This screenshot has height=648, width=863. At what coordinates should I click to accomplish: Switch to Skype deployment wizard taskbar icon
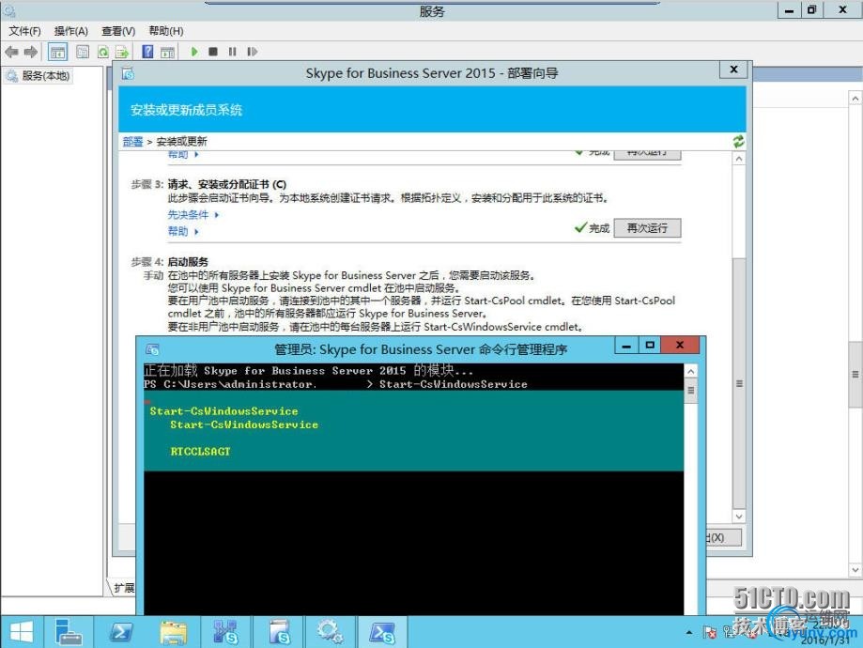point(279,632)
